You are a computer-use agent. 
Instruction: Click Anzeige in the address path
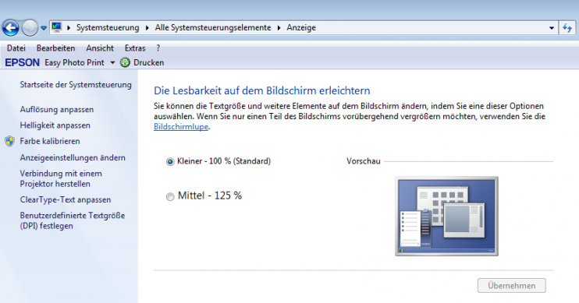[x=301, y=27]
